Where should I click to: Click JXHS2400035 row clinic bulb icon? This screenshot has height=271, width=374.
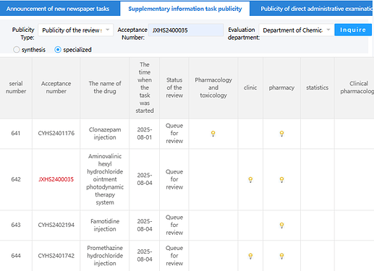[x=250, y=180]
